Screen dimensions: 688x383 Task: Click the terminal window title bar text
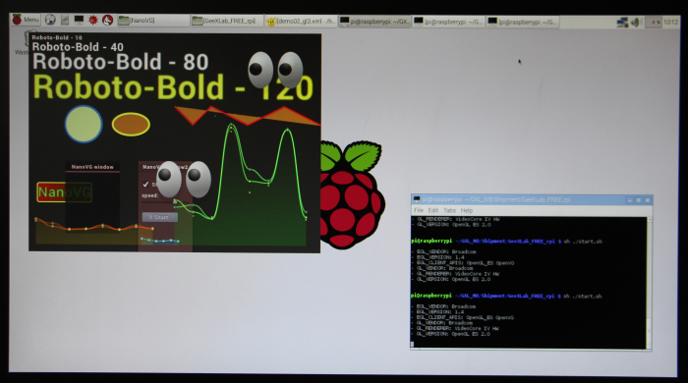496,199
